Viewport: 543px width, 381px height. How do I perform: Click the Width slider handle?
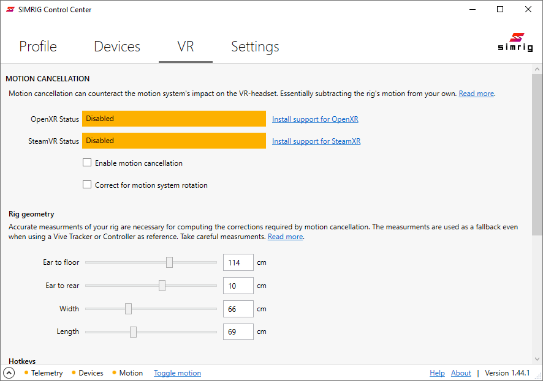128,309
